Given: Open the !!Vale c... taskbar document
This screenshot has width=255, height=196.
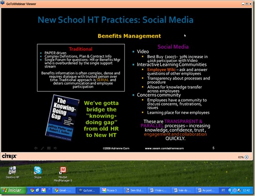Looking at the screenshot, I should (x=159, y=190).
